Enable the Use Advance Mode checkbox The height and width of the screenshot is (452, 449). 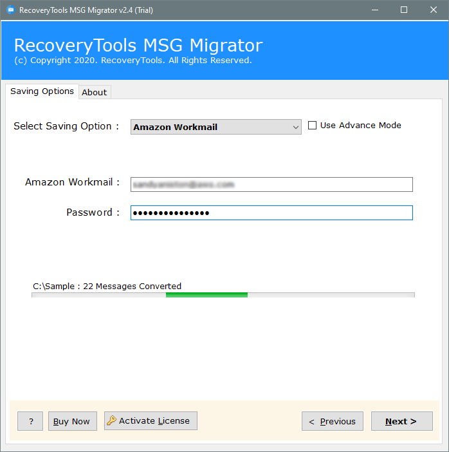pos(312,126)
